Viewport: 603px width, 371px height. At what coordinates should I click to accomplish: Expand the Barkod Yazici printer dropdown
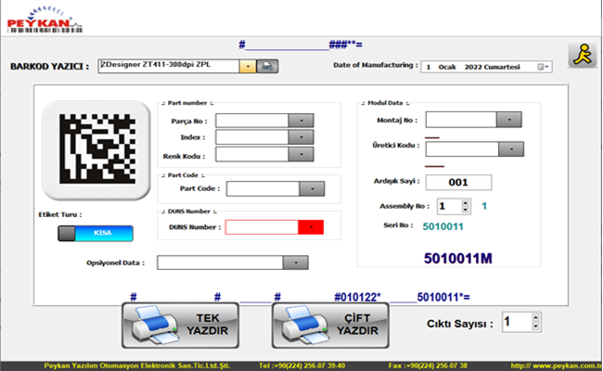pos(248,66)
